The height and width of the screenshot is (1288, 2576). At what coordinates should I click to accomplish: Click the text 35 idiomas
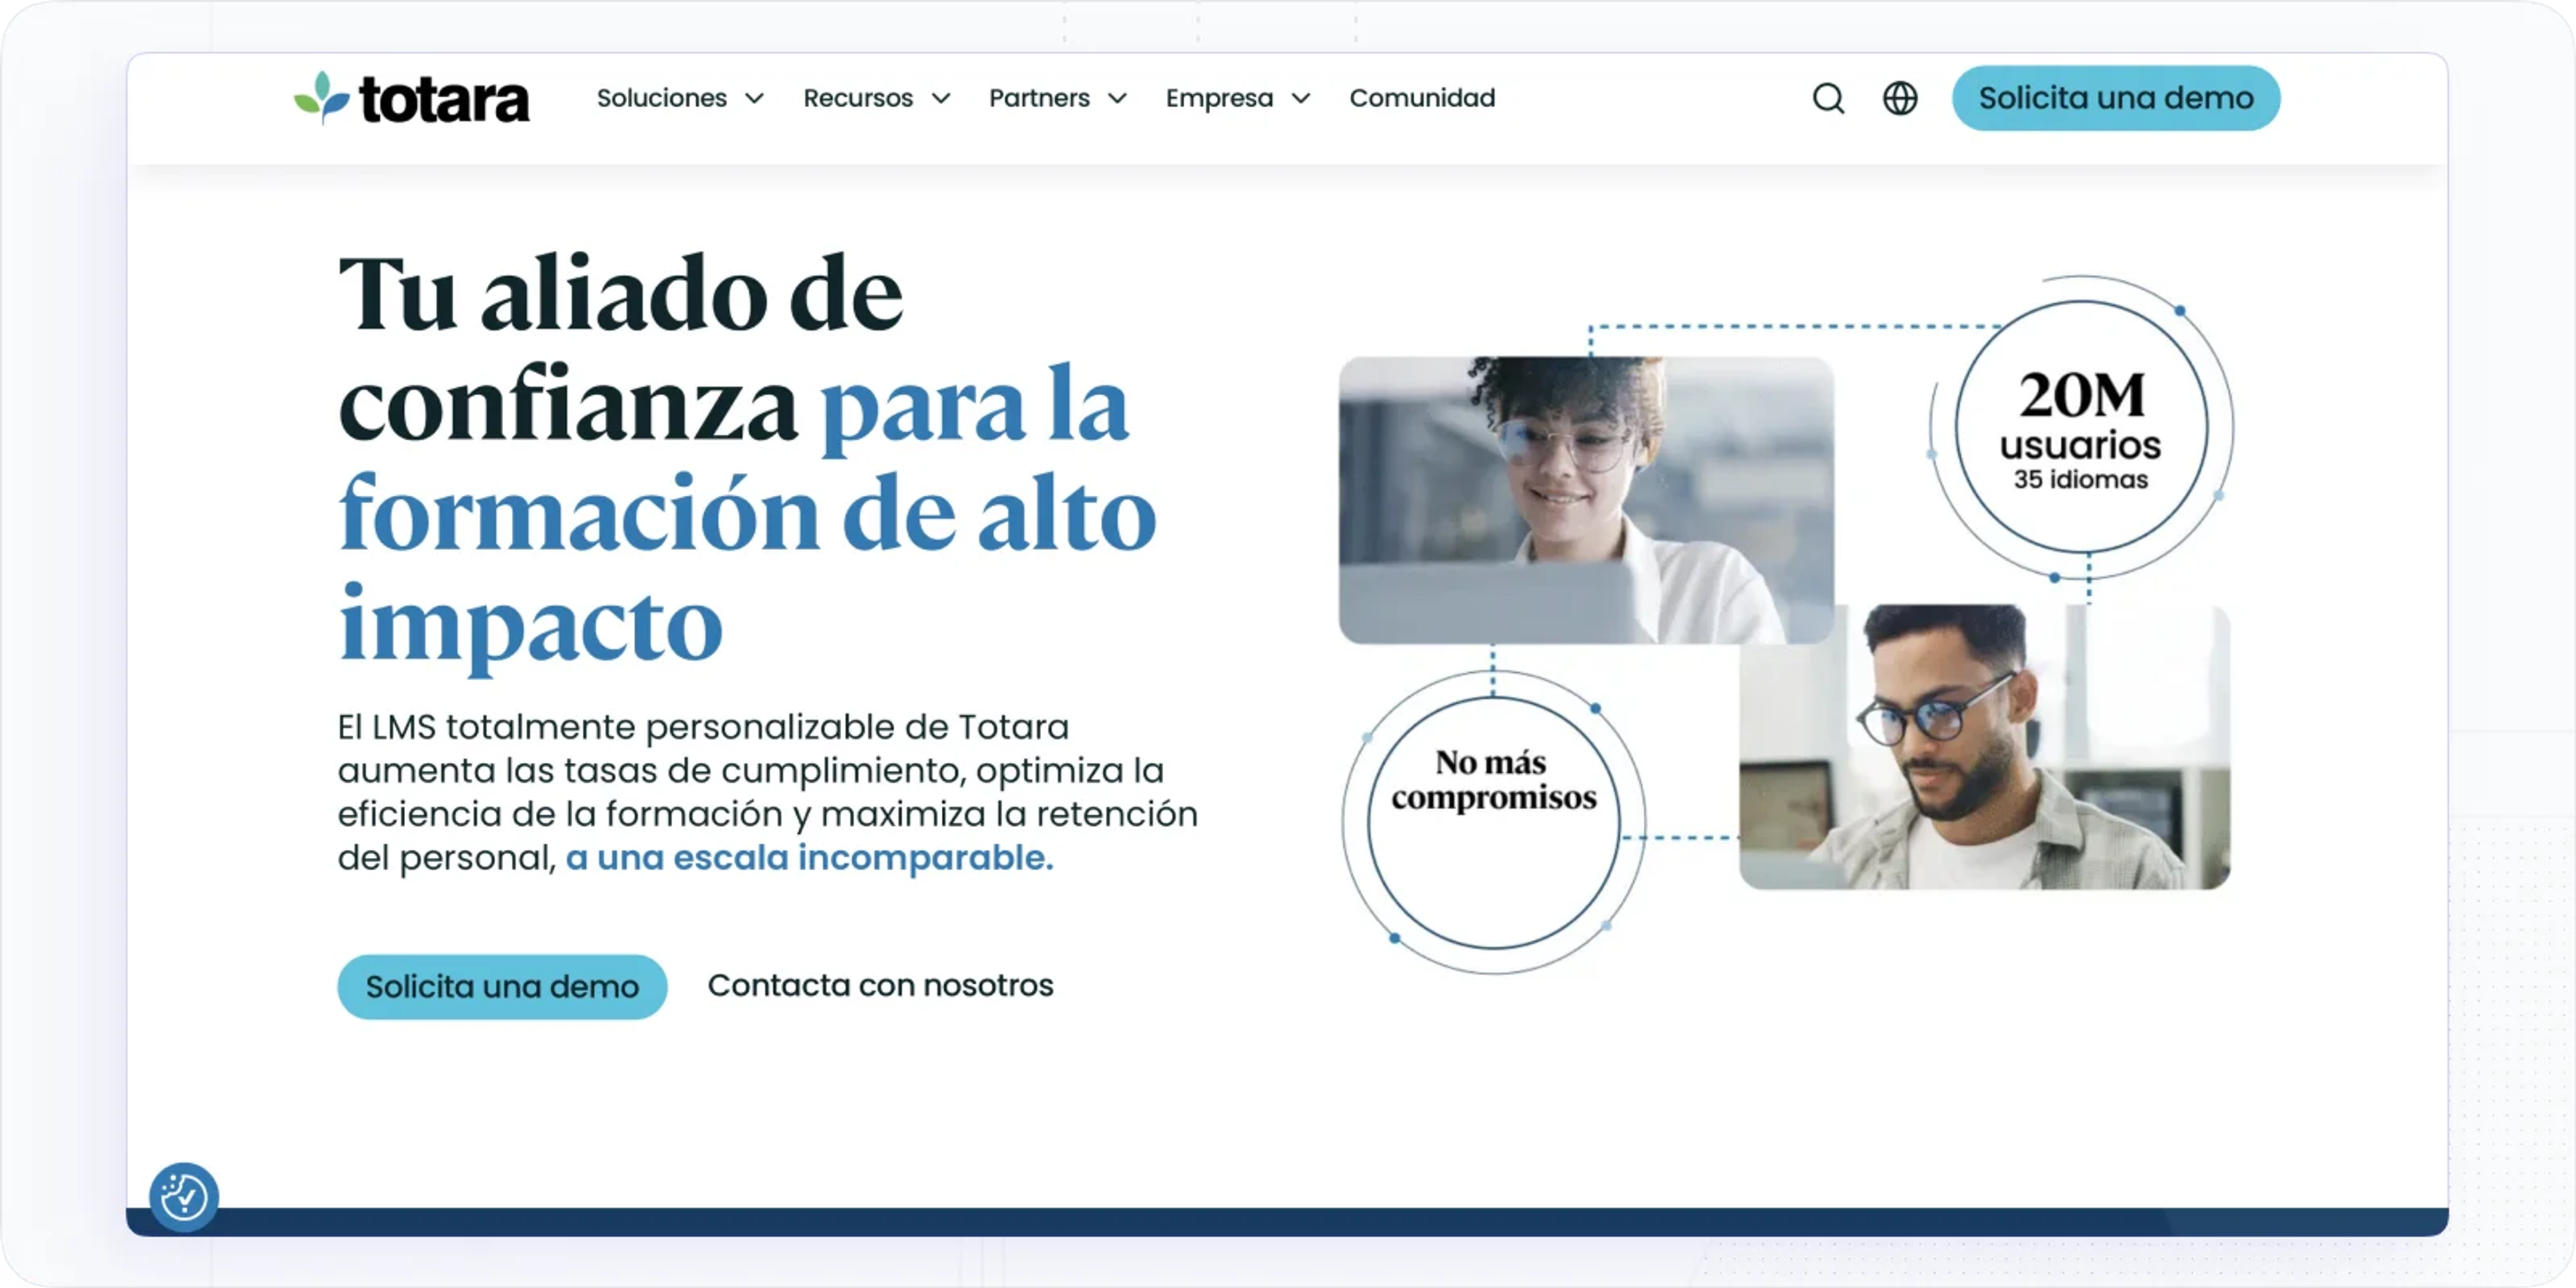pos(2081,480)
